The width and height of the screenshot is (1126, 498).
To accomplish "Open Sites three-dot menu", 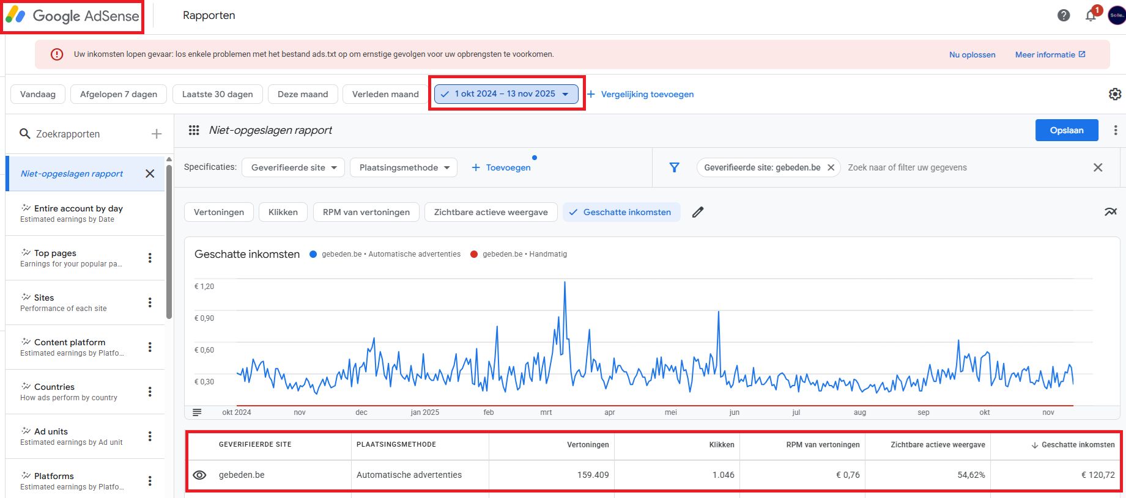I will 150,302.
